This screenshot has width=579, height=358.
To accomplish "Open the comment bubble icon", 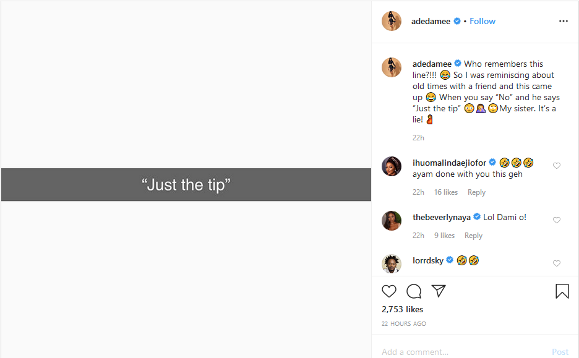I will point(414,291).
